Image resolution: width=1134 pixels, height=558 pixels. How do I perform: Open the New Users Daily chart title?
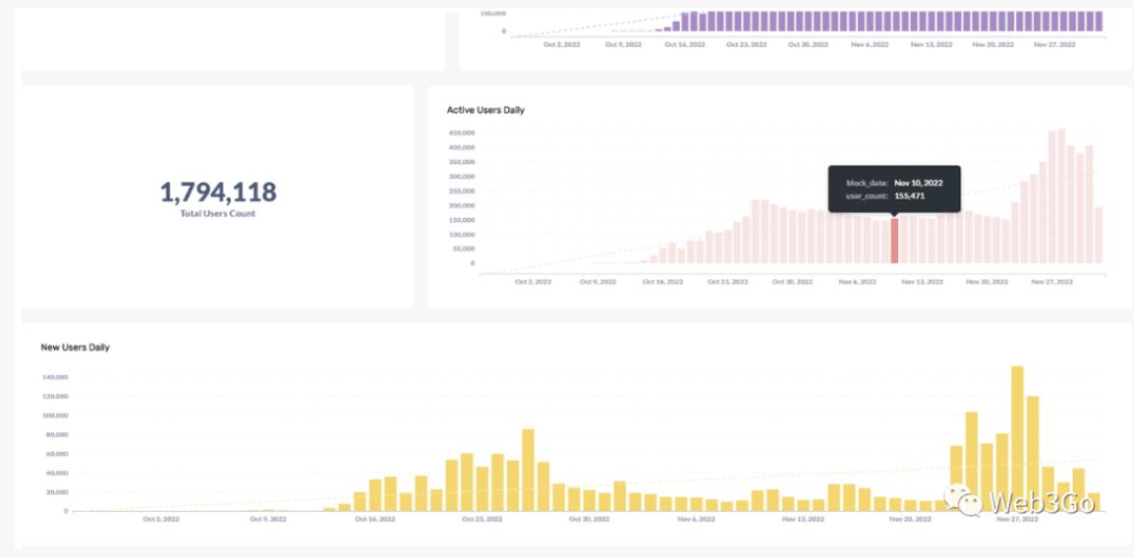[75, 347]
